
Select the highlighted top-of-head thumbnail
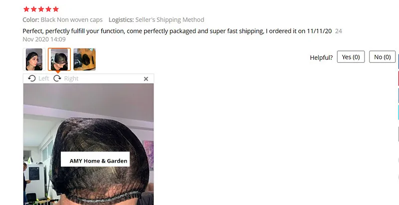click(x=59, y=59)
